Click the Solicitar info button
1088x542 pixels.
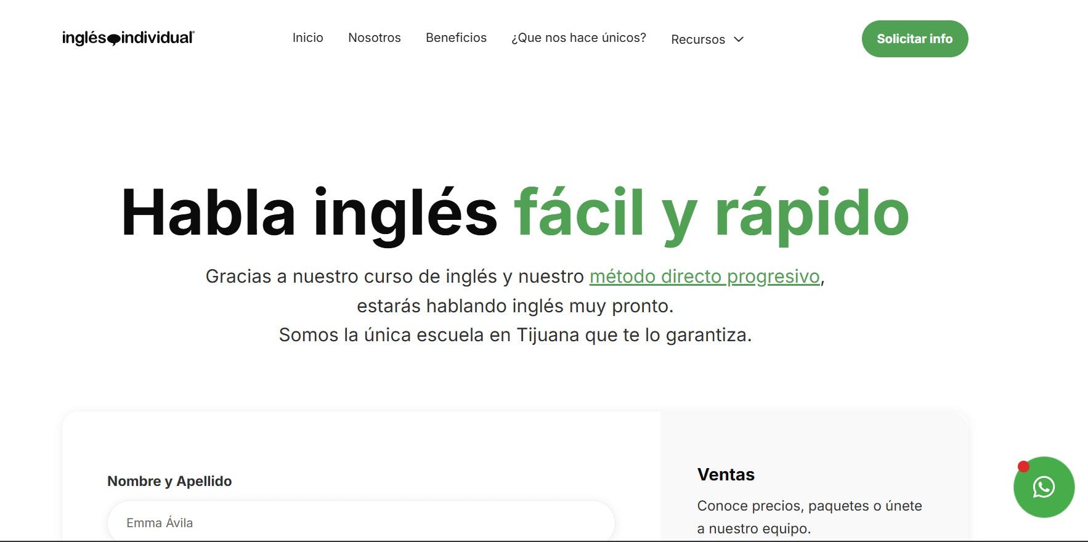click(915, 39)
